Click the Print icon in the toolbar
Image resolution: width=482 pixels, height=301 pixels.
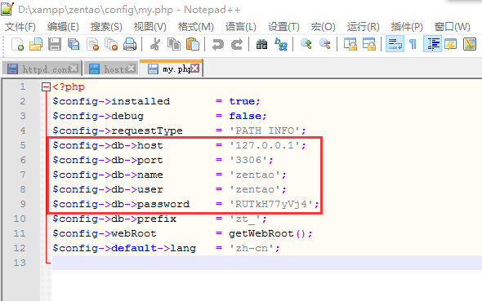(130, 44)
